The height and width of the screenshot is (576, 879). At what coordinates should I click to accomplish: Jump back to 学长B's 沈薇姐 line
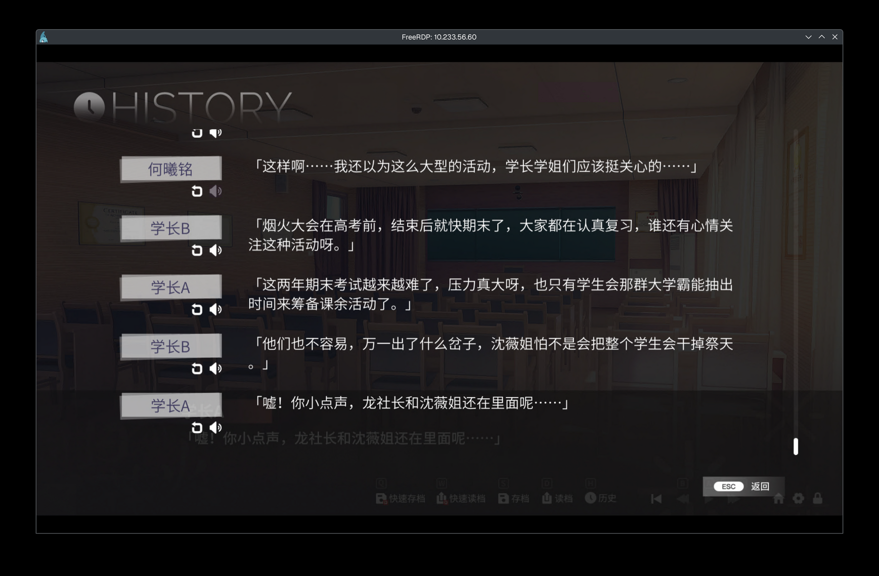pyautogui.click(x=197, y=369)
